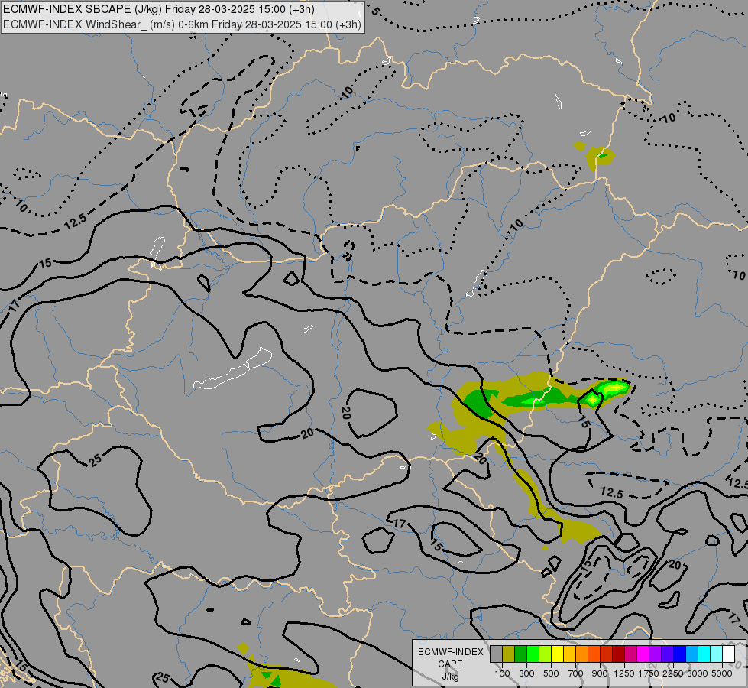Click the pink-magenta swatch right of 1250

630,654
